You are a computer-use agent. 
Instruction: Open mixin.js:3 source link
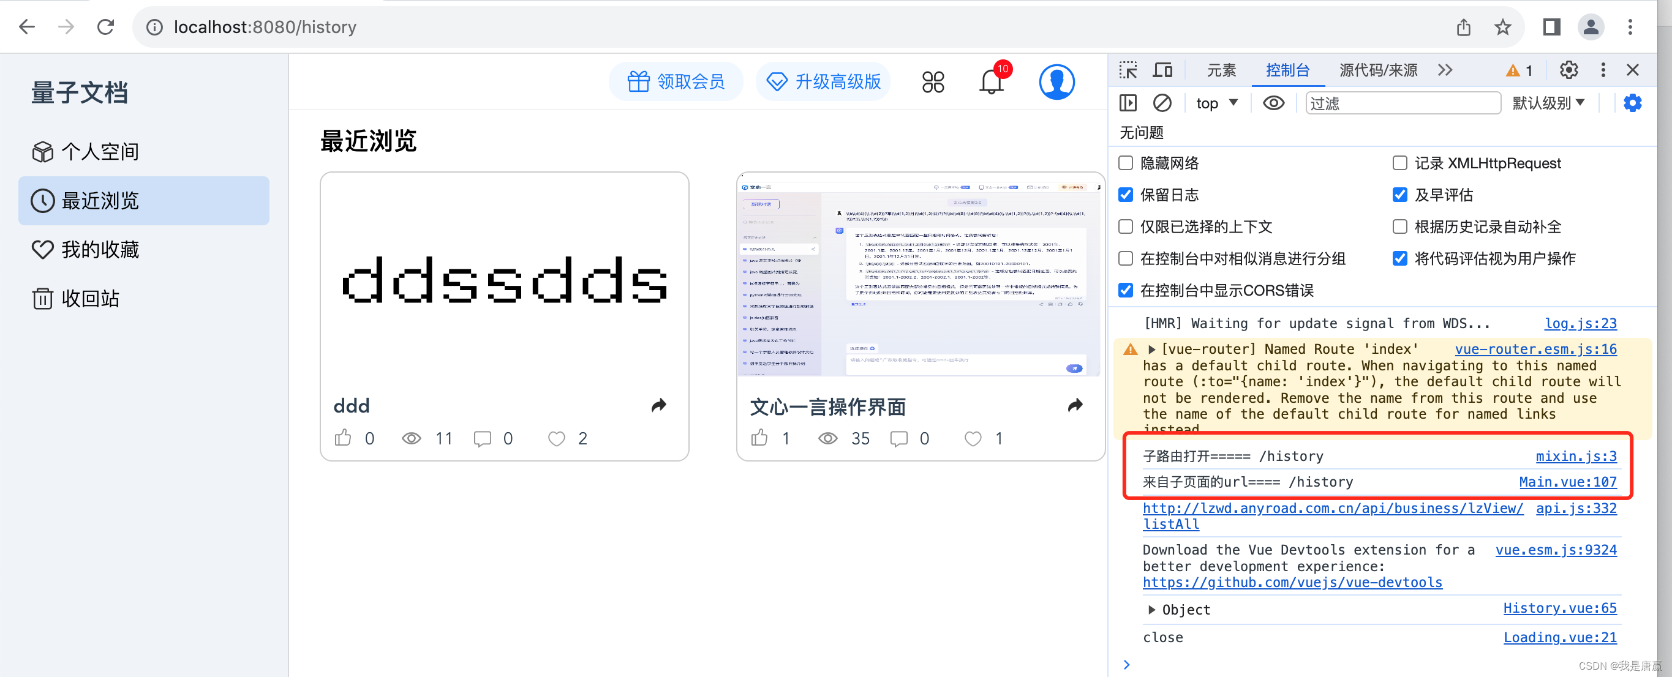[x=1575, y=456]
